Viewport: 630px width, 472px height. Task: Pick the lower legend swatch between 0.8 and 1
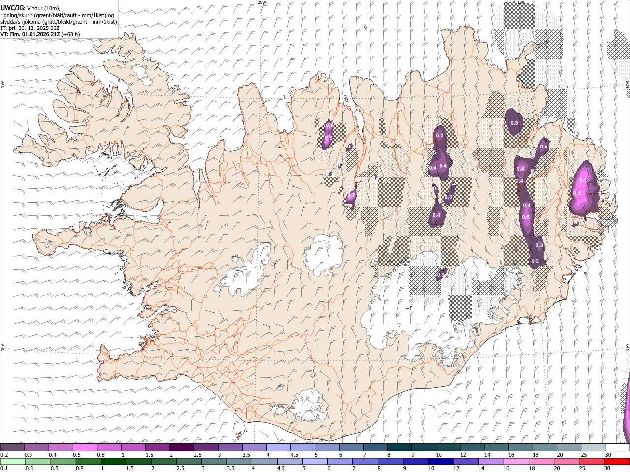click(88, 462)
